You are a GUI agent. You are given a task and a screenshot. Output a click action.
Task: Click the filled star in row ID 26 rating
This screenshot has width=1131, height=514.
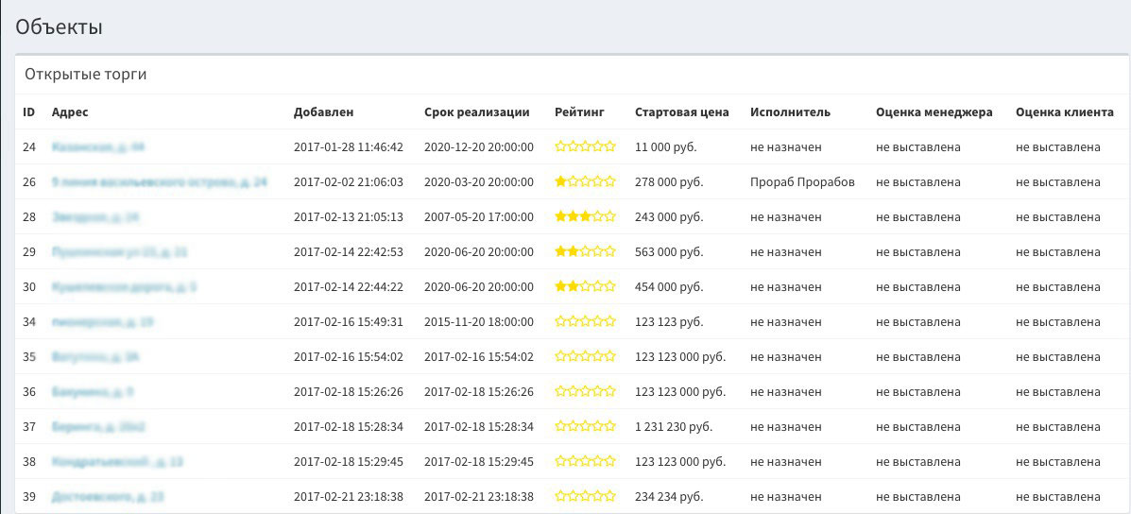(560, 181)
